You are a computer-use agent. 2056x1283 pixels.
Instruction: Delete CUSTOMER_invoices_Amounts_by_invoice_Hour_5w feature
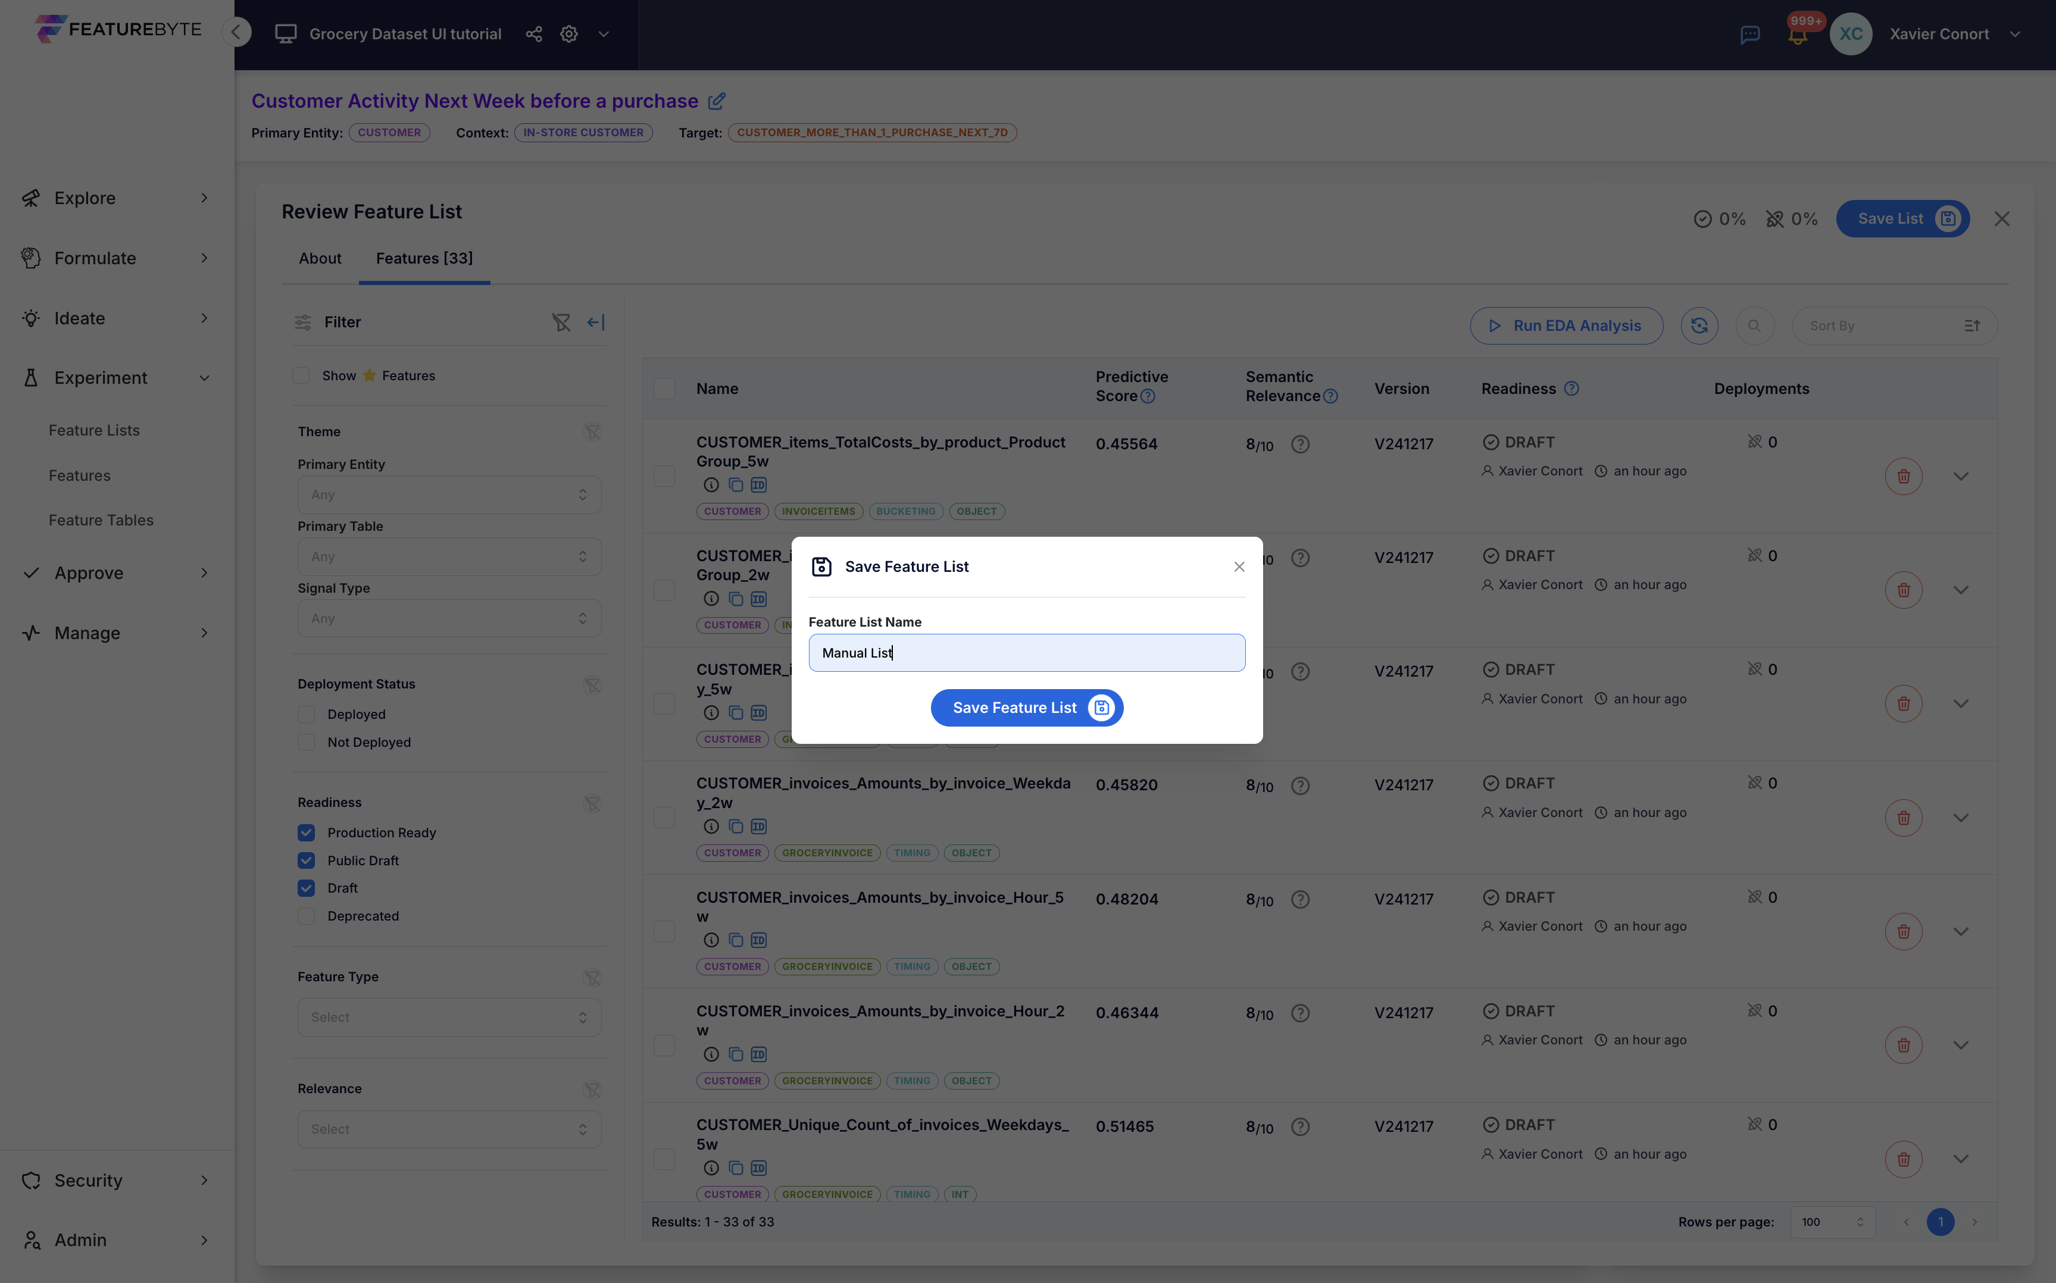[x=1903, y=932]
